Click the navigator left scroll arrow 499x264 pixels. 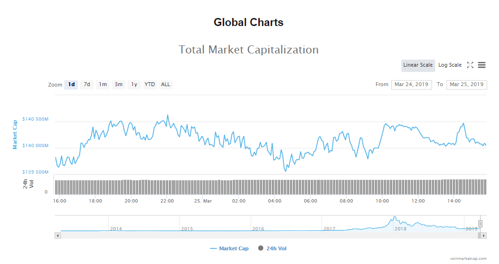pos(58,235)
